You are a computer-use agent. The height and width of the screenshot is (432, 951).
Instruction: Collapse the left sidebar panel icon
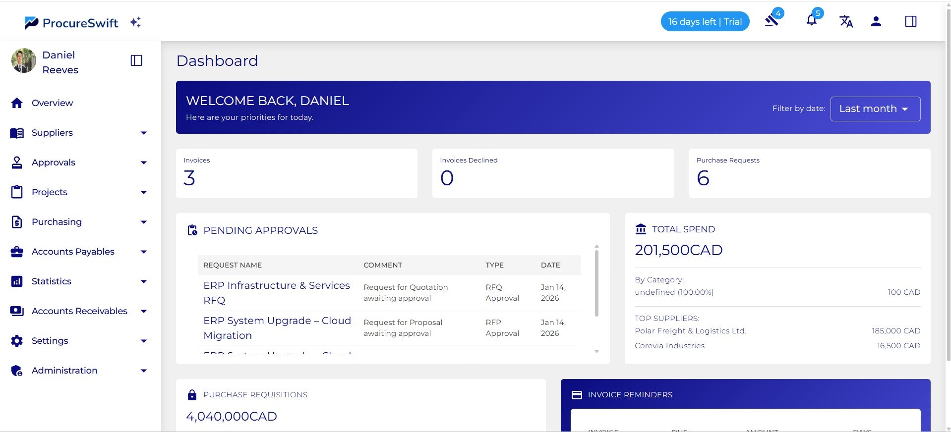point(136,60)
